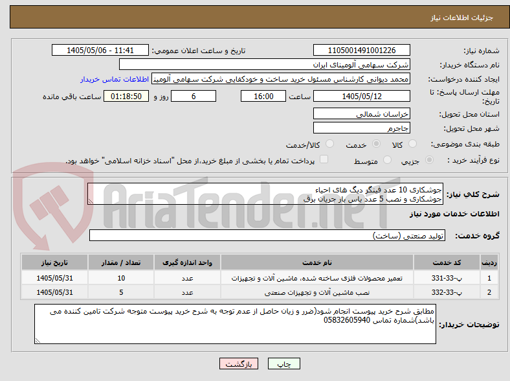Click the واحد اندازه گیری column header
510x381 pixels.
tap(187, 262)
